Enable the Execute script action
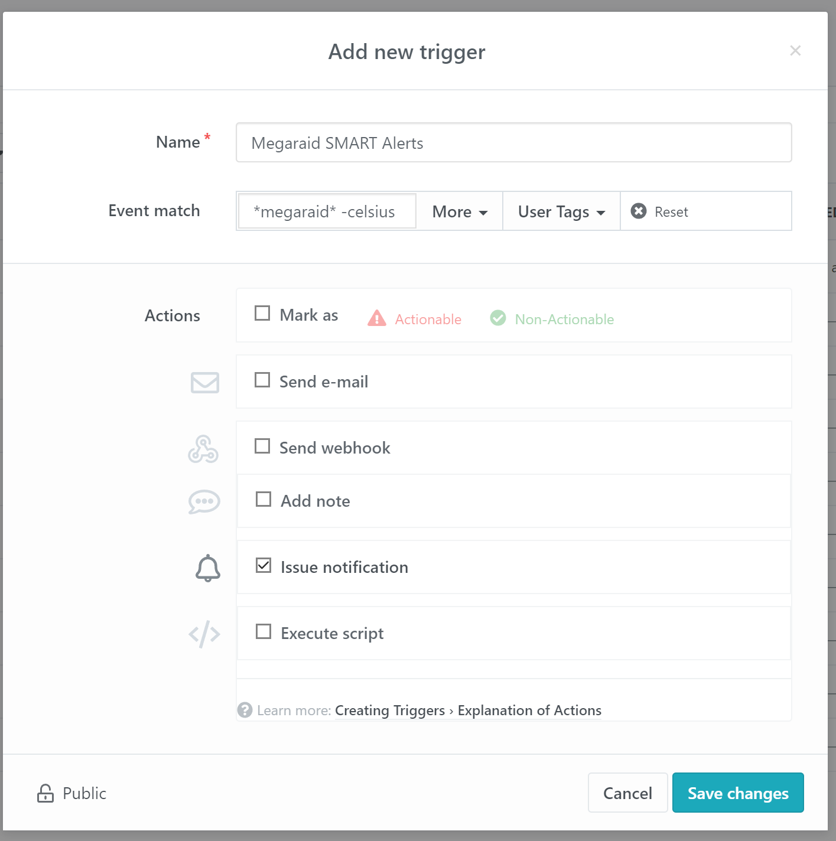 click(x=263, y=631)
